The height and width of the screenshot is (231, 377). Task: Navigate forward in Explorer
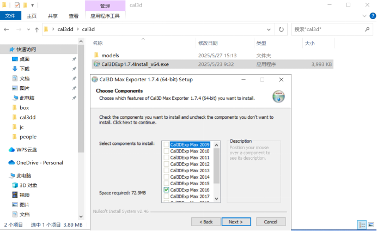coord(19,29)
